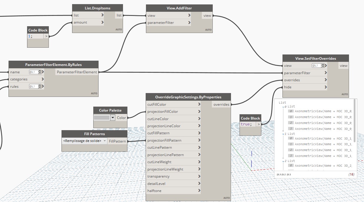Click the AUTO lacing indicator on View.AddFilter
Viewport: 364px width, 202px height.
pyautogui.click(x=208, y=29)
